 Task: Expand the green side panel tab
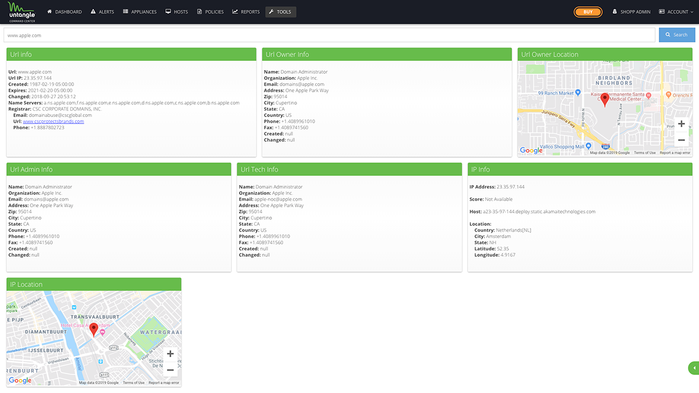point(693,368)
